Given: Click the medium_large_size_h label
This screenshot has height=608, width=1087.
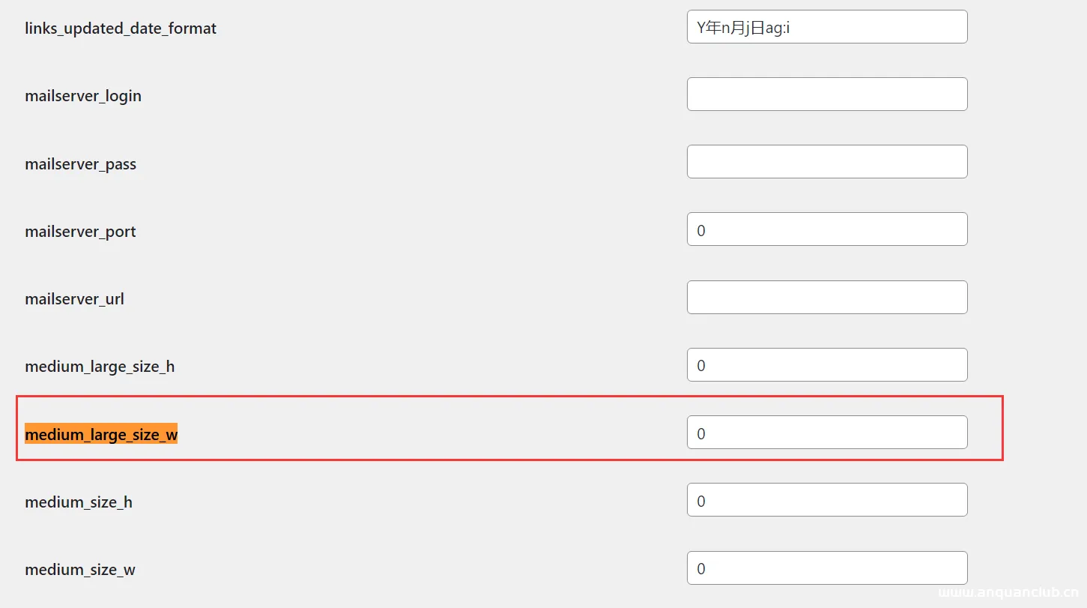Looking at the screenshot, I should (x=100, y=367).
